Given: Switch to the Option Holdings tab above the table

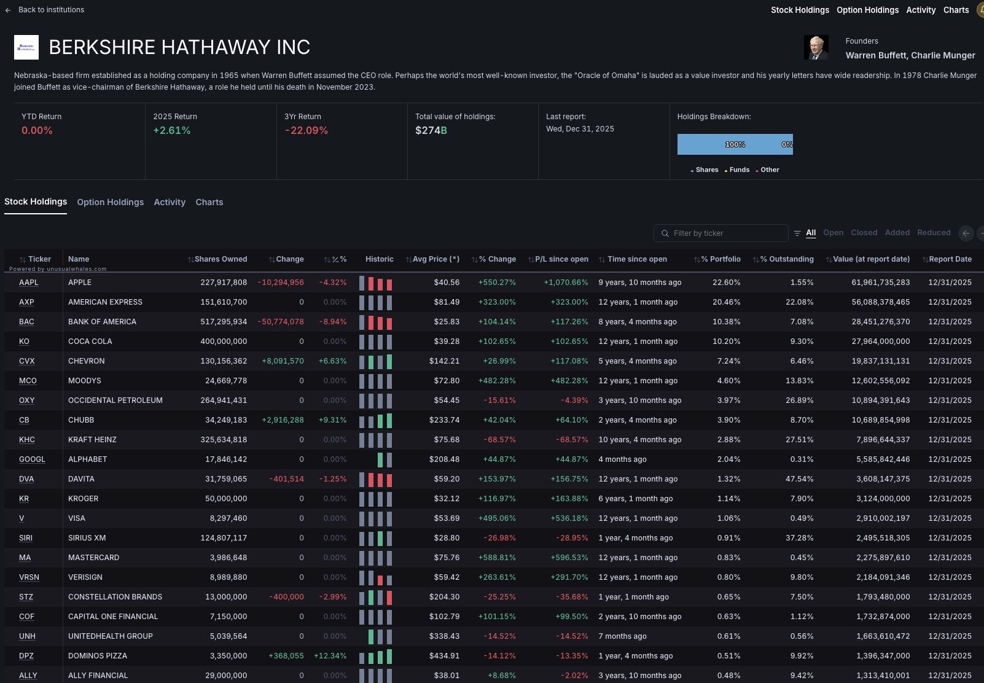Looking at the screenshot, I should pos(111,202).
